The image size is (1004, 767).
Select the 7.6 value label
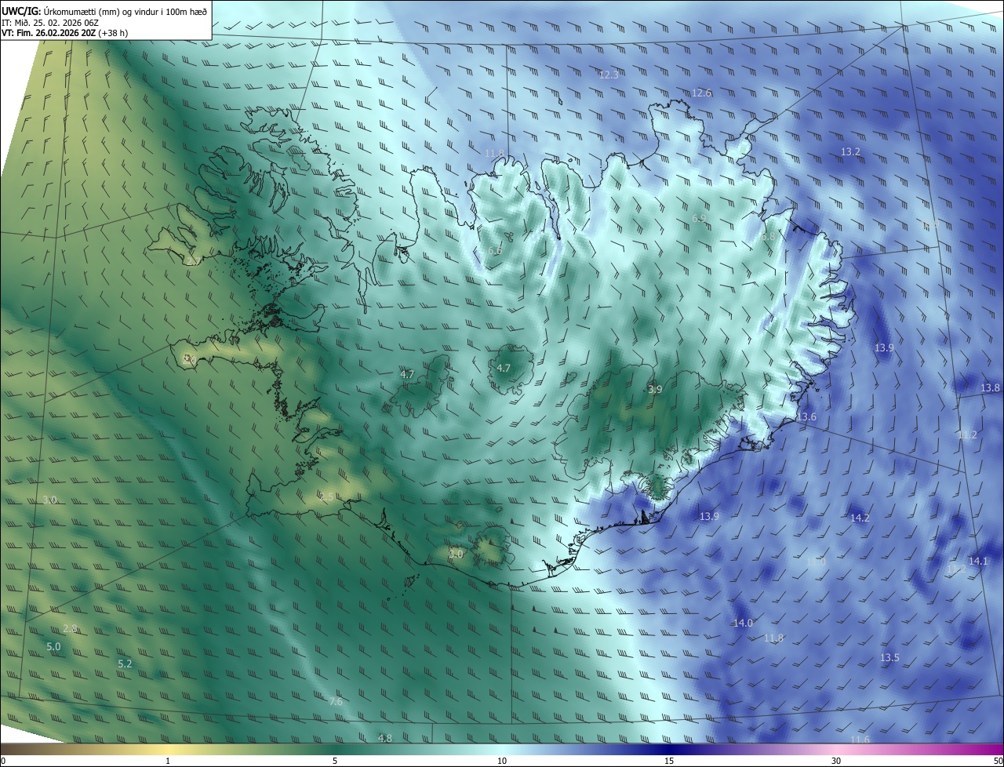tap(336, 702)
